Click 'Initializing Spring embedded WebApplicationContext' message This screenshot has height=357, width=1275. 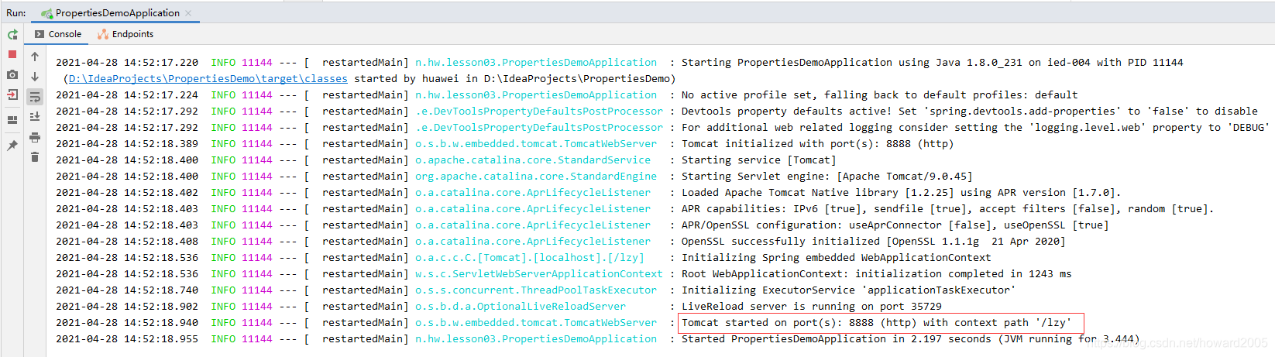click(x=837, y=257)
